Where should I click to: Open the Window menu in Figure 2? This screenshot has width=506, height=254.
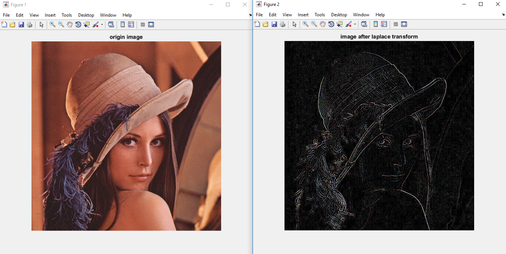(361, 15)
